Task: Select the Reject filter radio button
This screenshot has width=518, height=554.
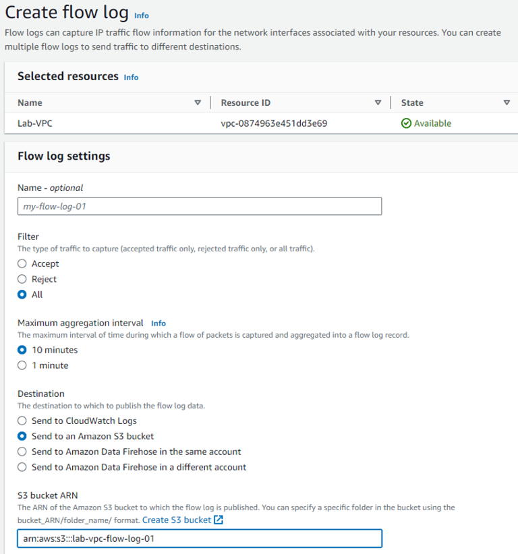Action: point(22,279)
